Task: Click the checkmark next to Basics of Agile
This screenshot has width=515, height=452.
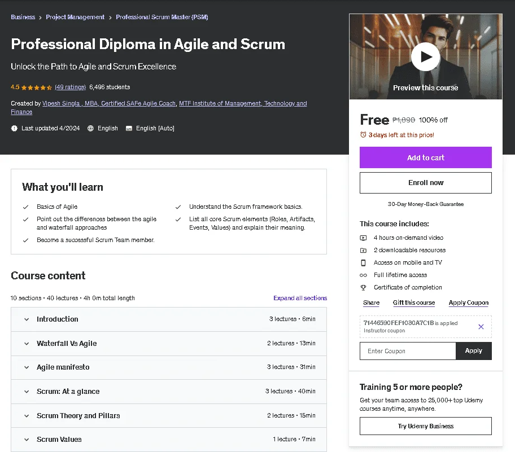Action: (x=25, y=207)
